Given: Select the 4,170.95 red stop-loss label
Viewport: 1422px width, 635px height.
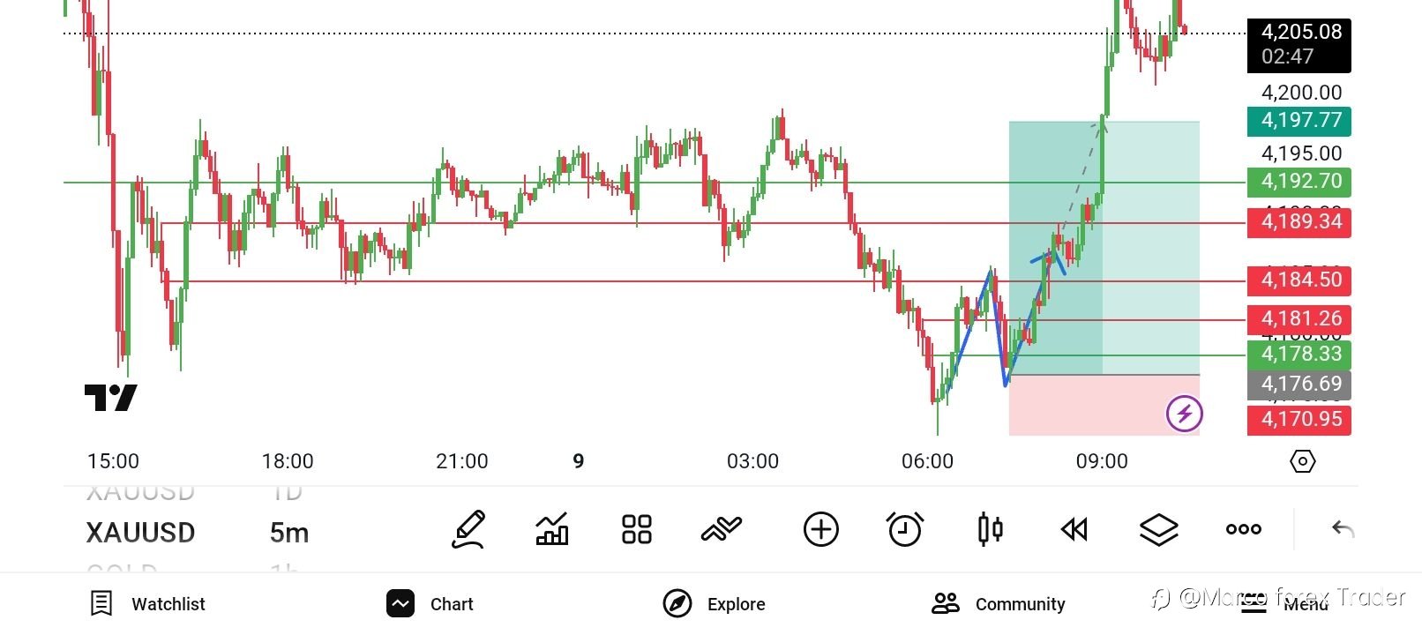Looking at the screenshot, I should 1299,419.
